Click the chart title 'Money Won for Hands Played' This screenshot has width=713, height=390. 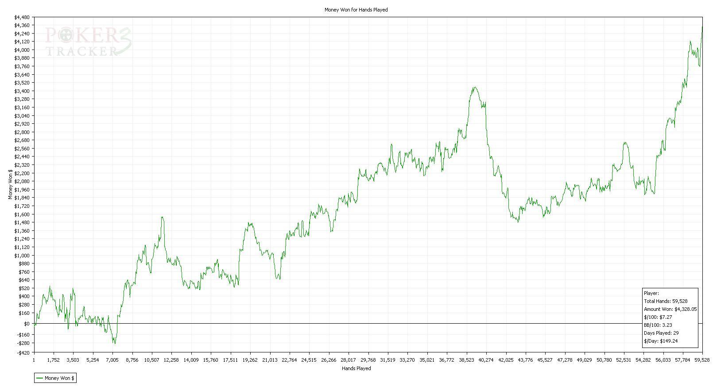356,10
